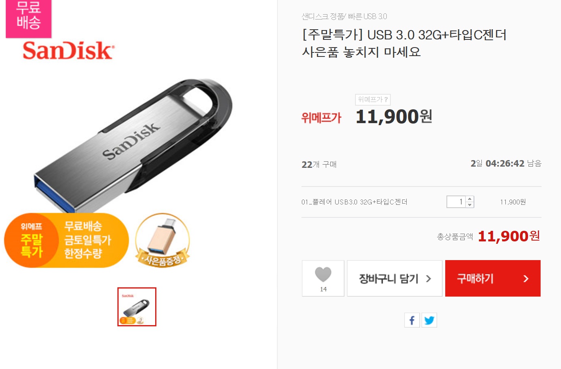Click the red SanDisk logo
561x369 pixels.
68,51
